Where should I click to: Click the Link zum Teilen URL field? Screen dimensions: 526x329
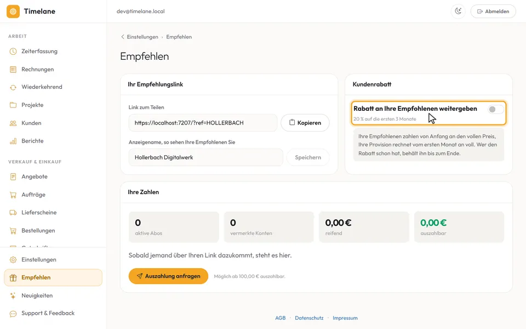click(x=203, y=123)
